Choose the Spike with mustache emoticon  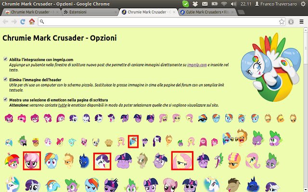23,141
